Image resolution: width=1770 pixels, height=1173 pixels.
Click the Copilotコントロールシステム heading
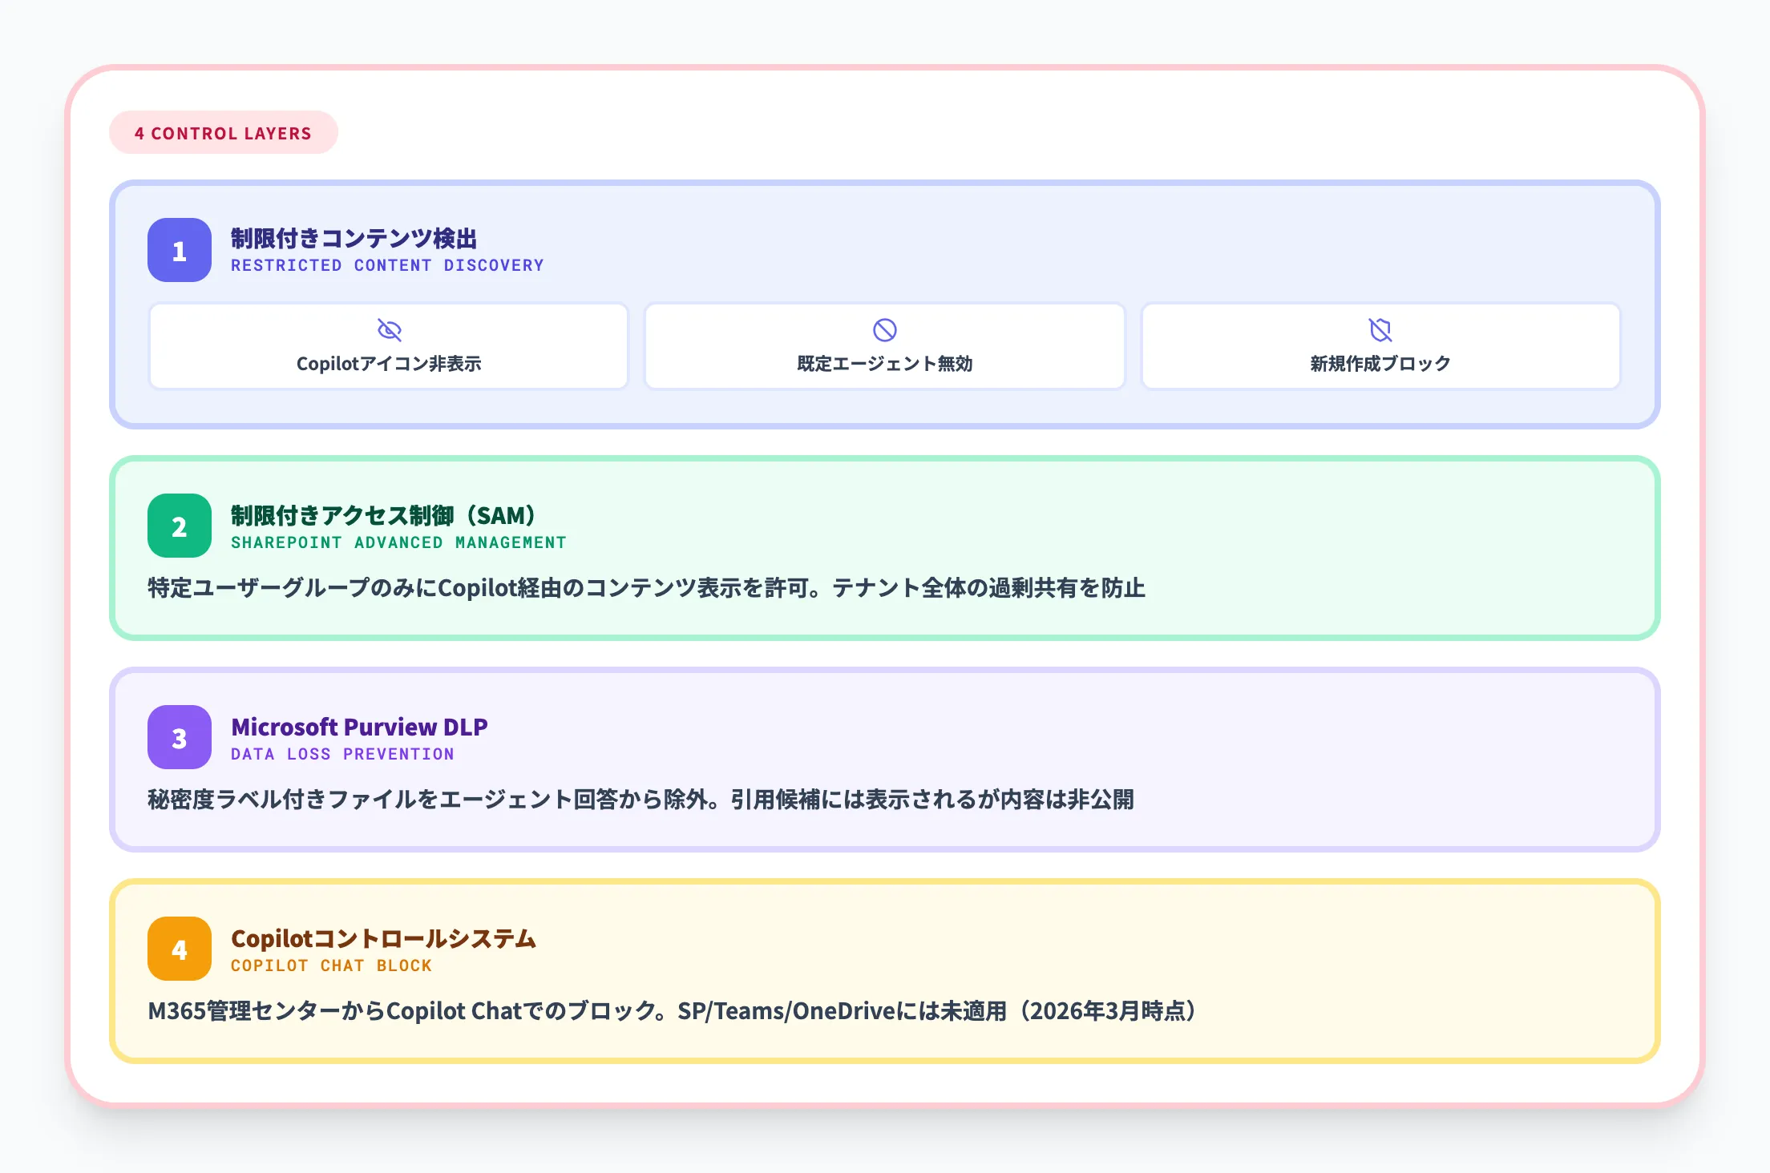[x=383, y=938]
